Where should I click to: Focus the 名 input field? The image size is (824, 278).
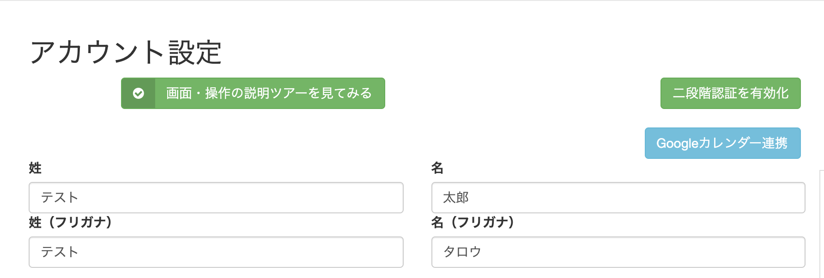(x=618, y=198)
